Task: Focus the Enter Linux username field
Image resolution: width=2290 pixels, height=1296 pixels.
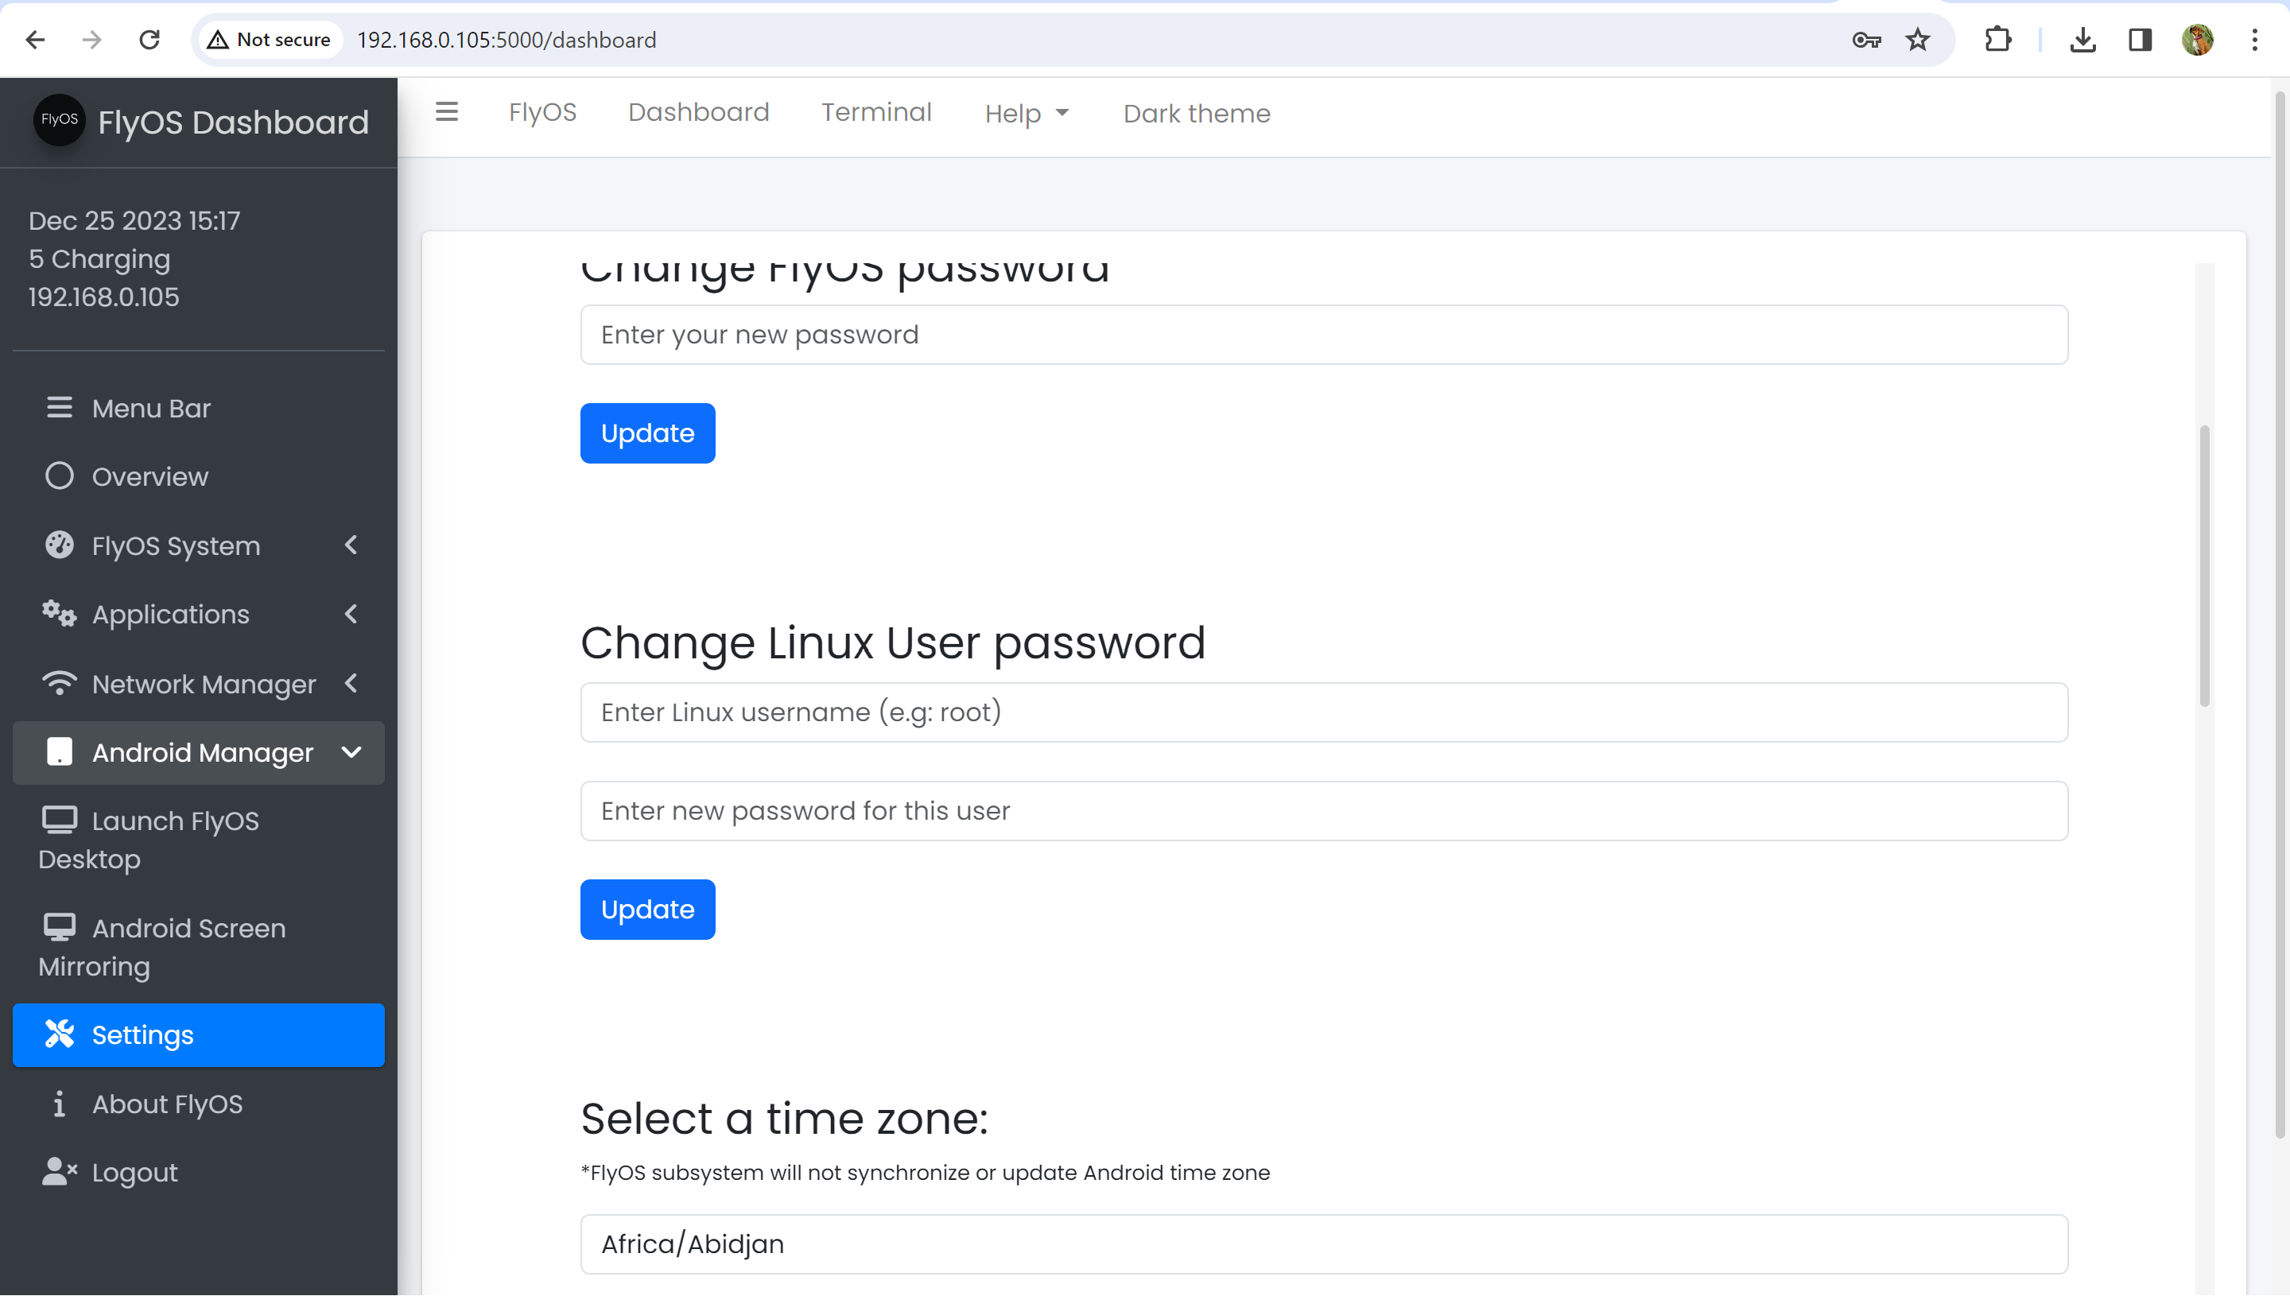Action: (x=1323, y=712)
